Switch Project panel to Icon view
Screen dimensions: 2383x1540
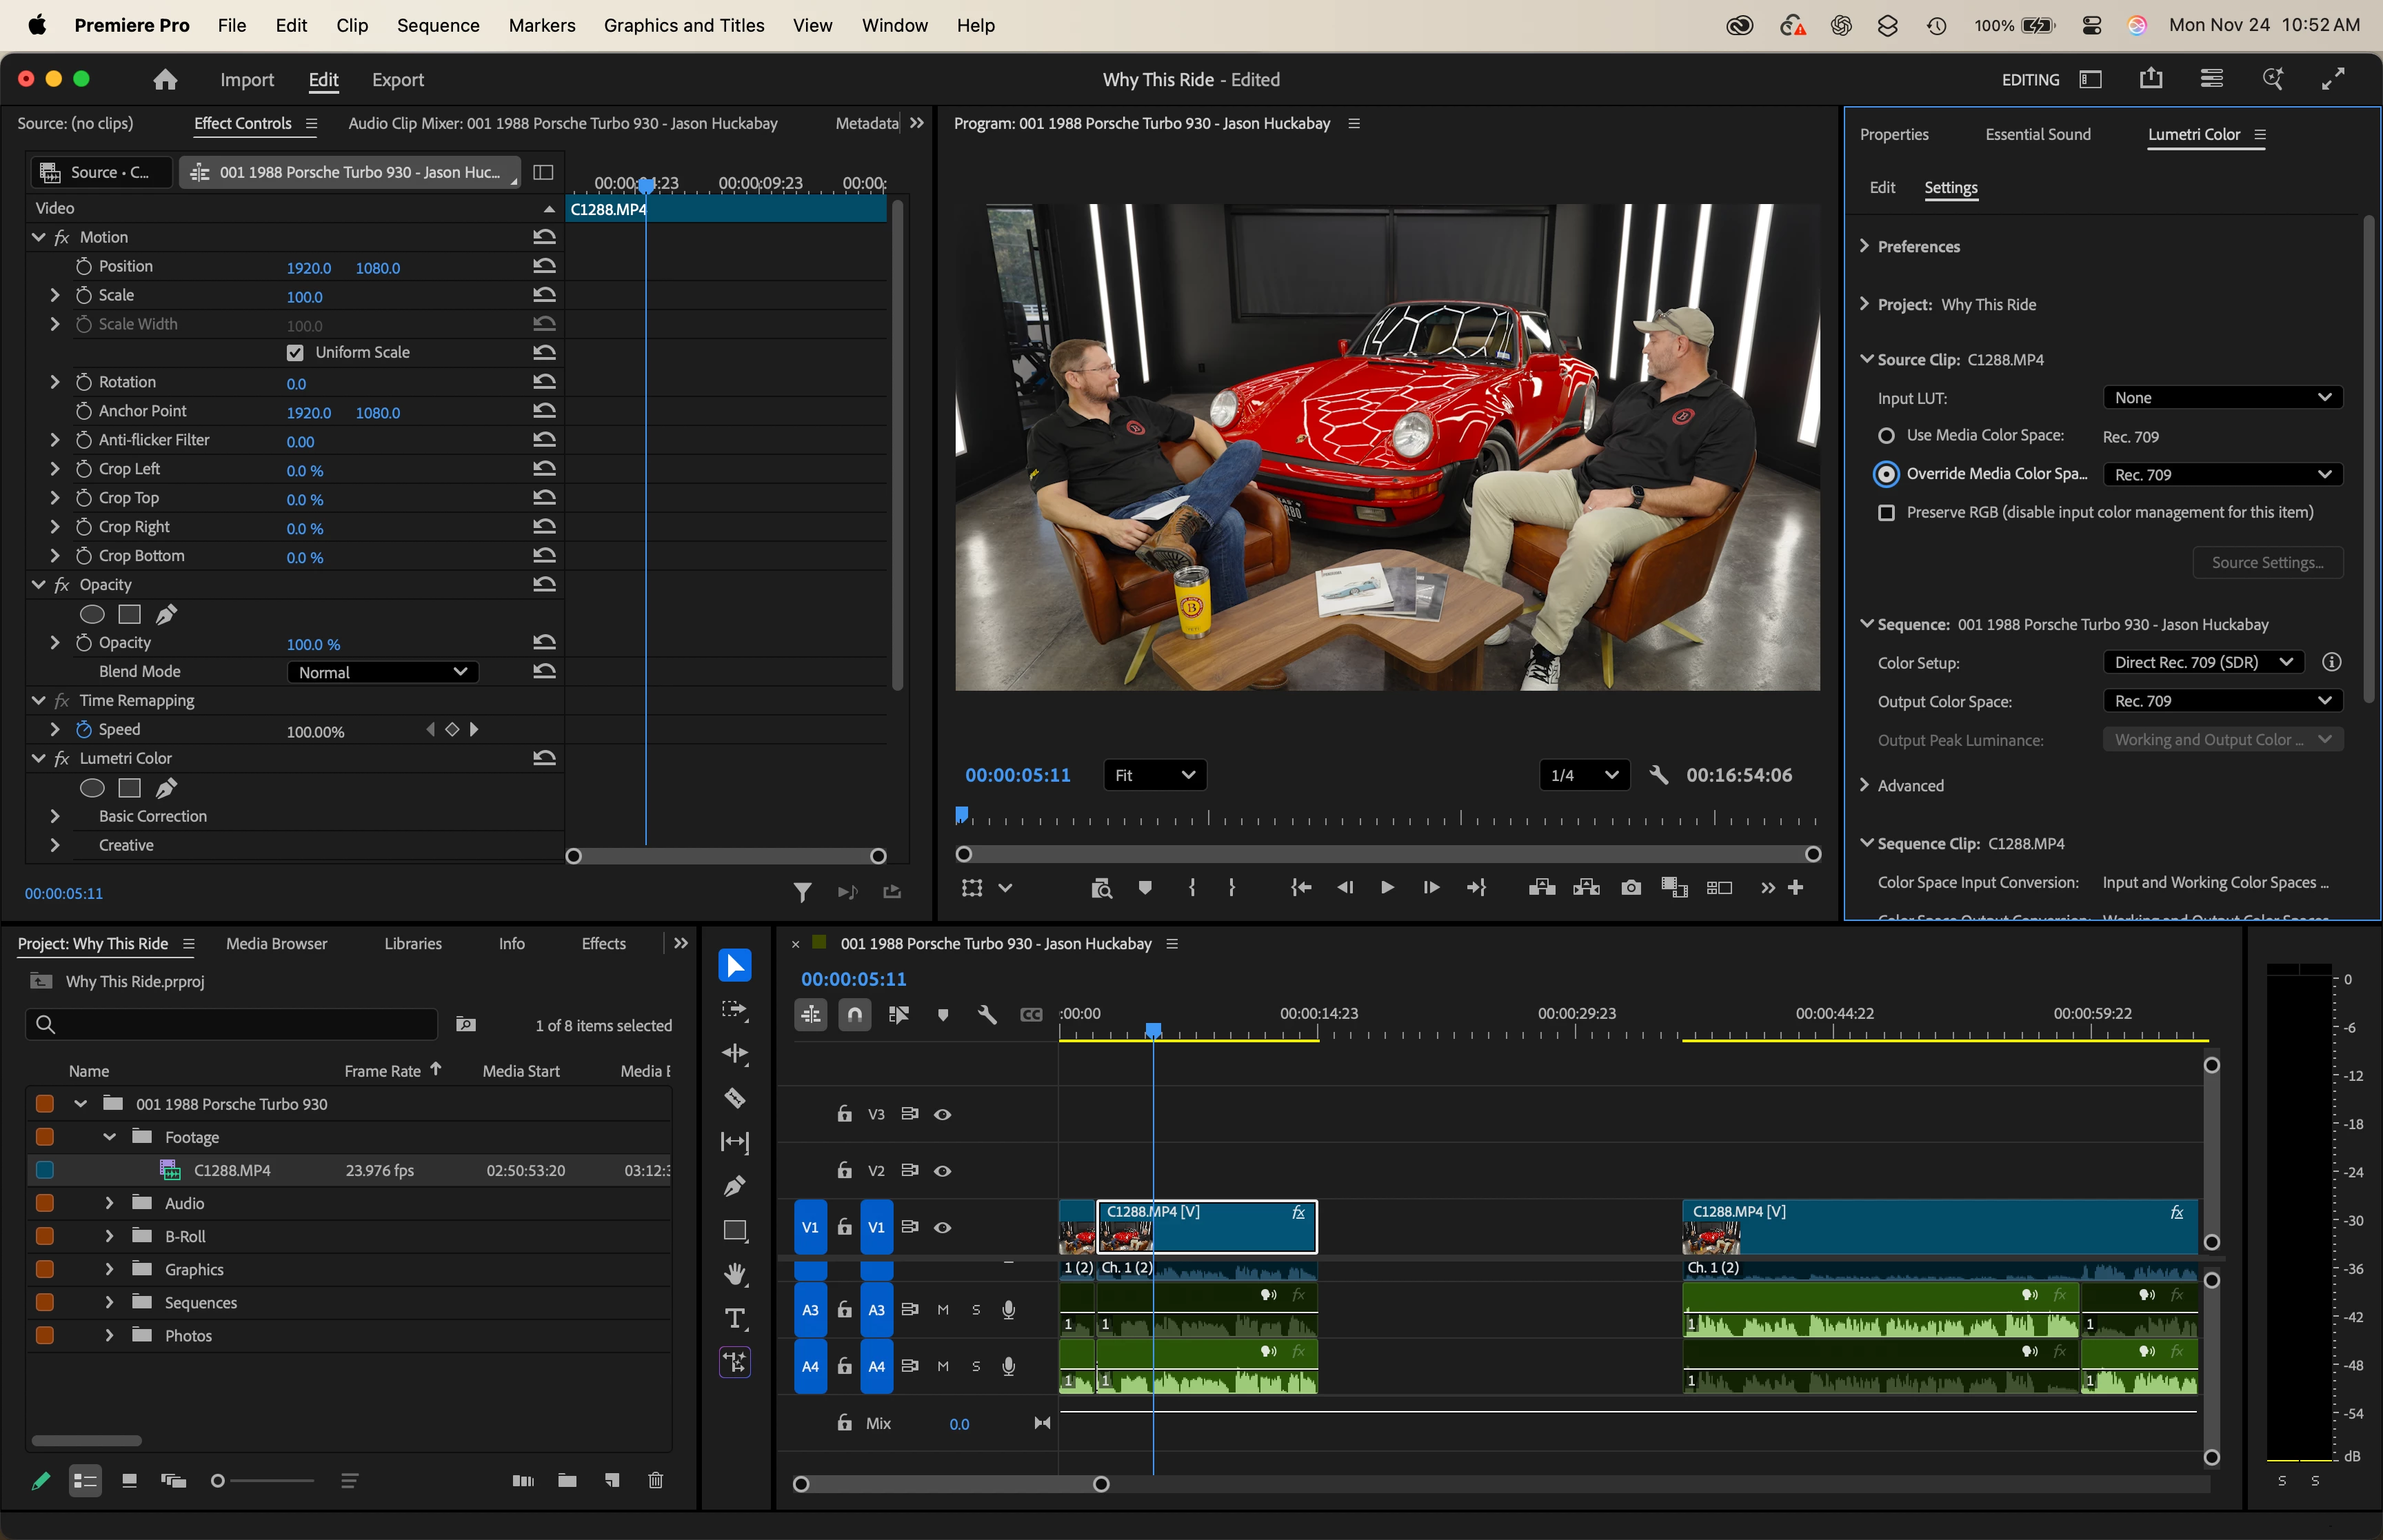tap(129, 1481)
